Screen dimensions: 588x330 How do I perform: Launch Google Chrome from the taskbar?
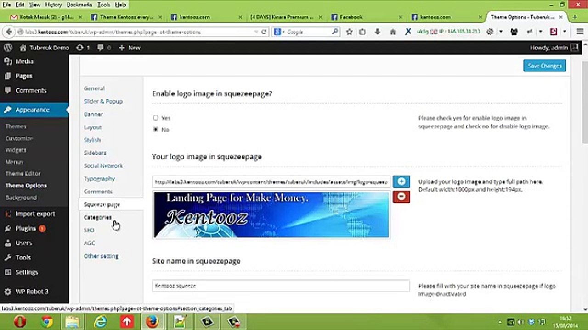[46, 322]
